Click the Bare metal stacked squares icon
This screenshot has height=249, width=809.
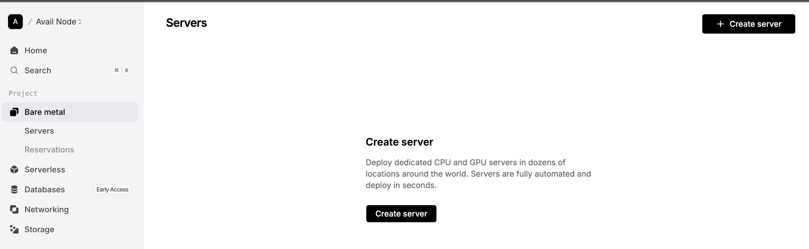[x=14, y=112]
